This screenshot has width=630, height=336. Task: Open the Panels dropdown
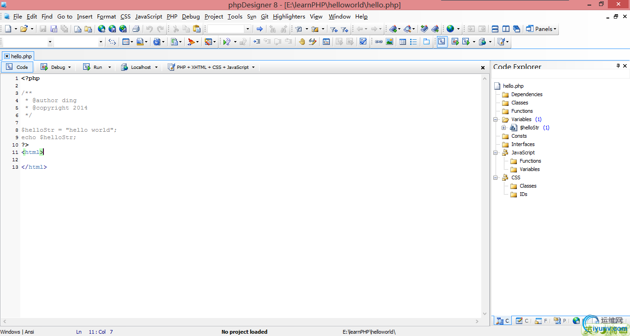[542, 29]
